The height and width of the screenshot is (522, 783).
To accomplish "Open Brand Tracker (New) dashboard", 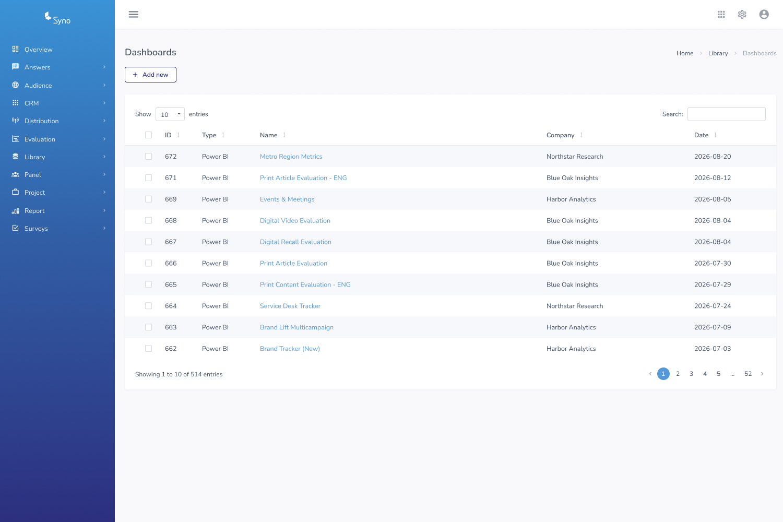I will tap(290, 349).
